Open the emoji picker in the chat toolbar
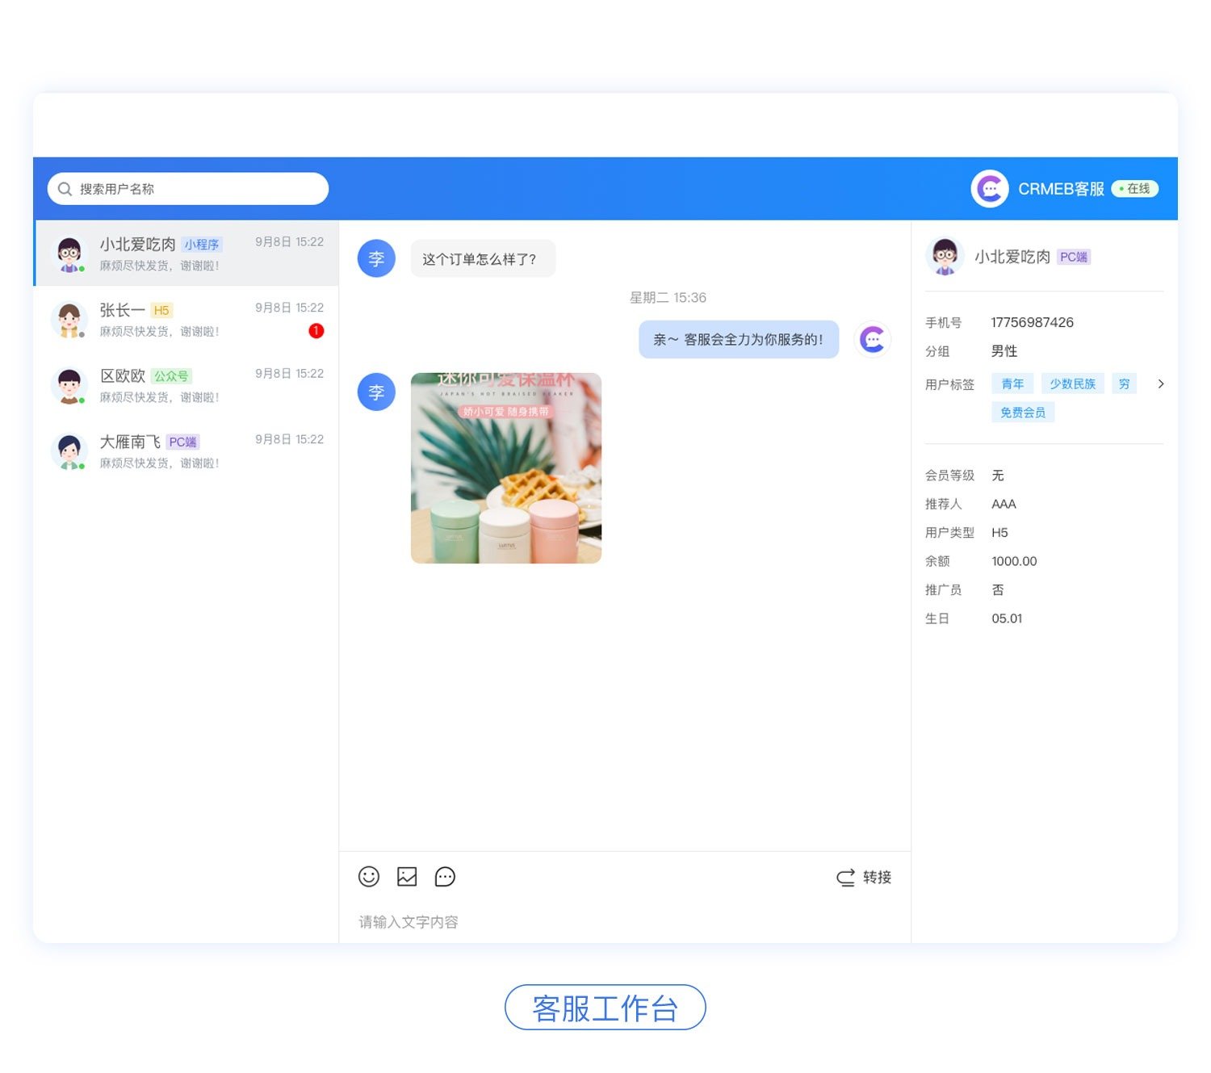Image resolution: width=1211 pixels, height=1073 pixels. pyautogui.click(x=369, y=877)
